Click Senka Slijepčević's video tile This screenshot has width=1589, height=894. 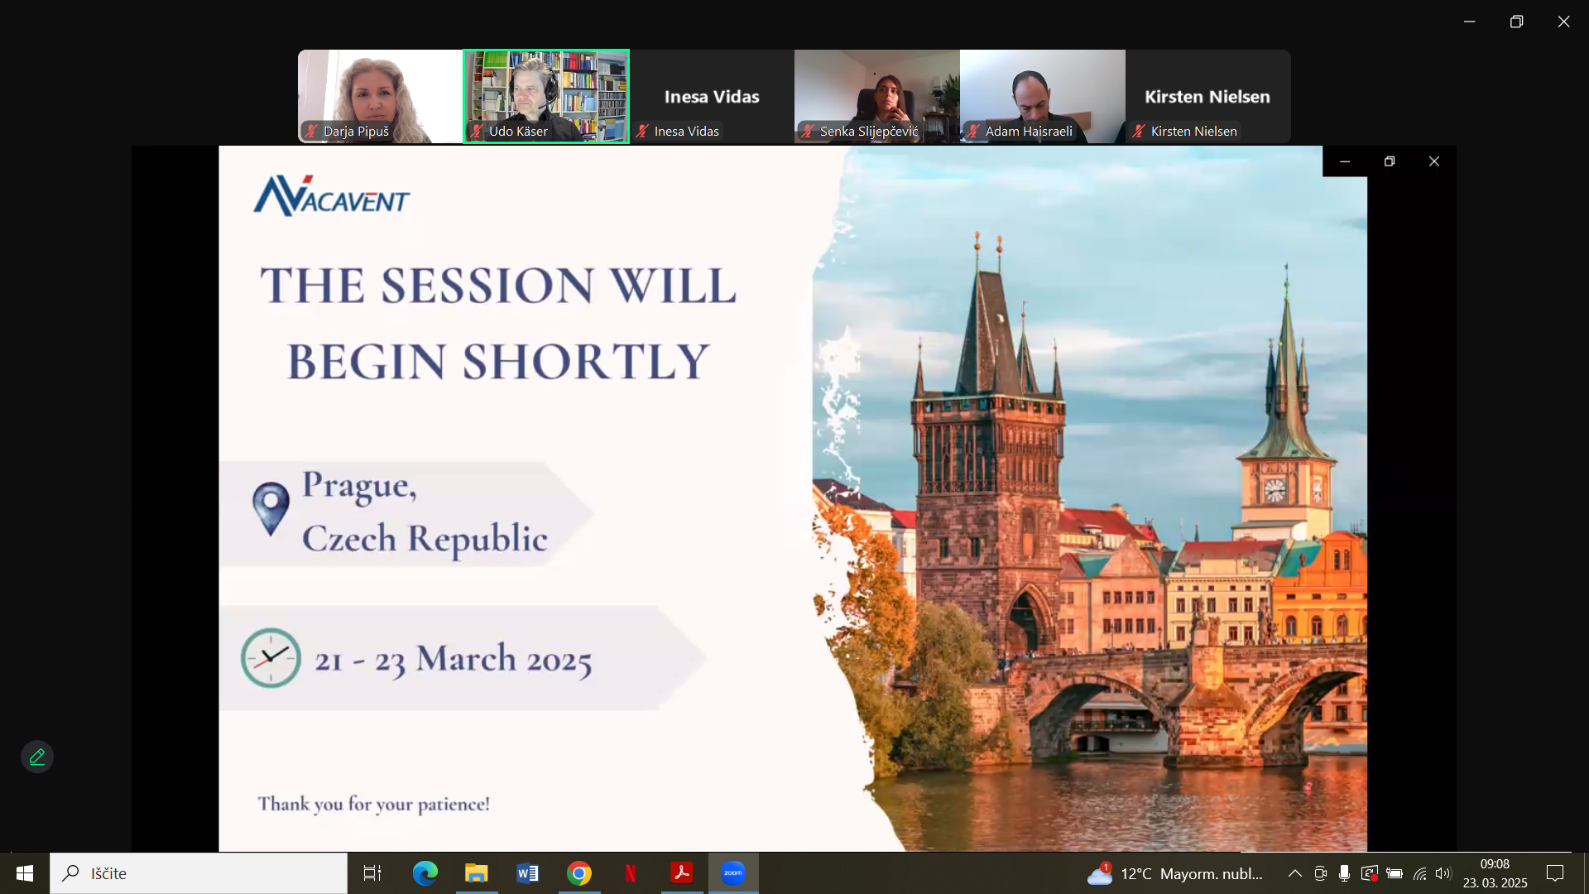tap(877, 96)
